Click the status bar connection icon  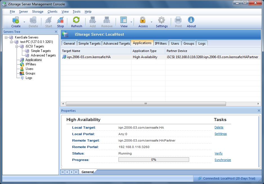point(200,178)
